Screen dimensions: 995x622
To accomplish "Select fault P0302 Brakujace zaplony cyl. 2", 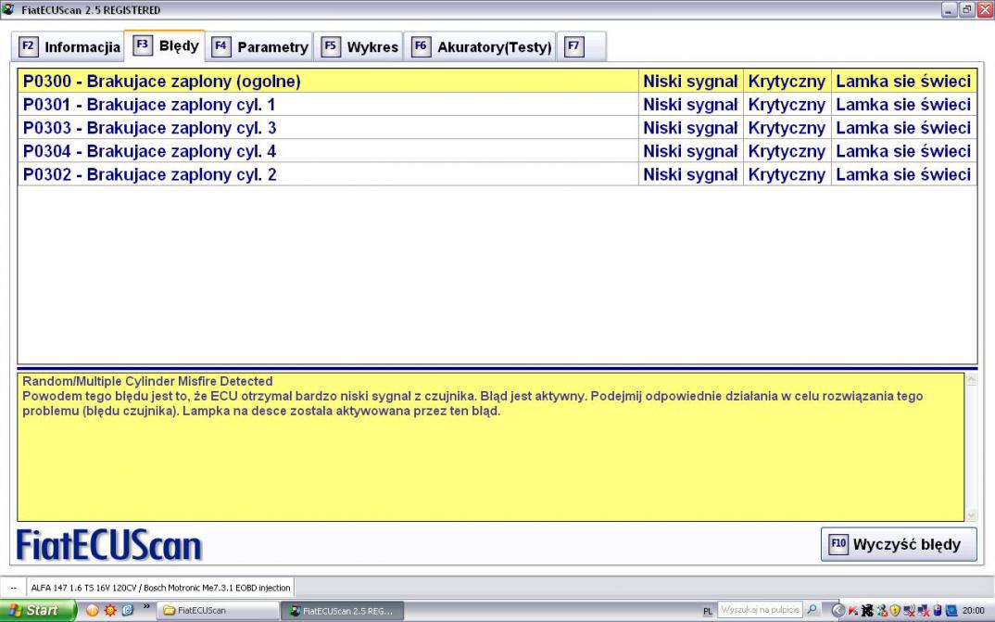I will click(497, 175).
